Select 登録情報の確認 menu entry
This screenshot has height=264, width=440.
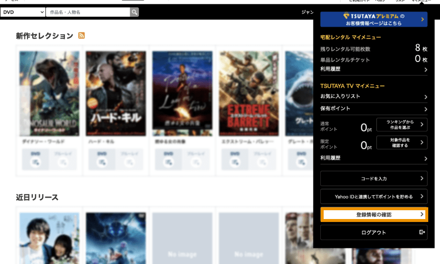(x=374, y=215)
